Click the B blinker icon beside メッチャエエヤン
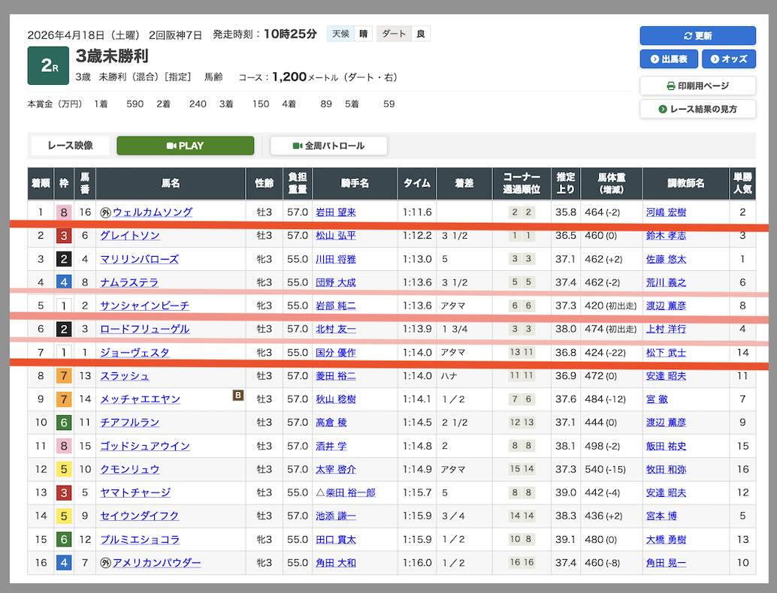This screenshot has height=593, width=777. (238, 395)
